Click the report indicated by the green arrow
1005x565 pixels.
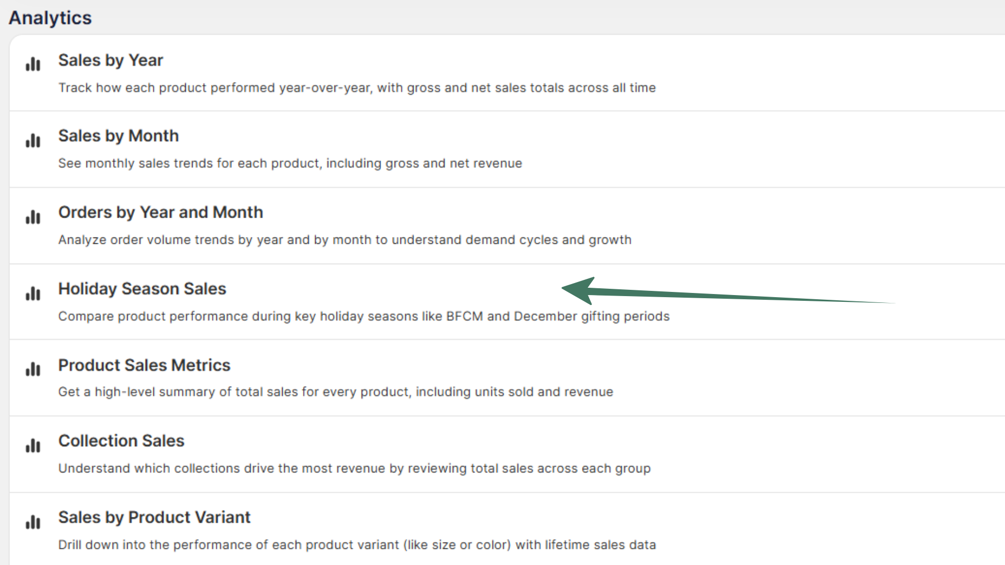142,289
